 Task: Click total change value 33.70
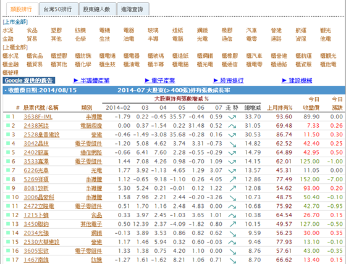253,117
